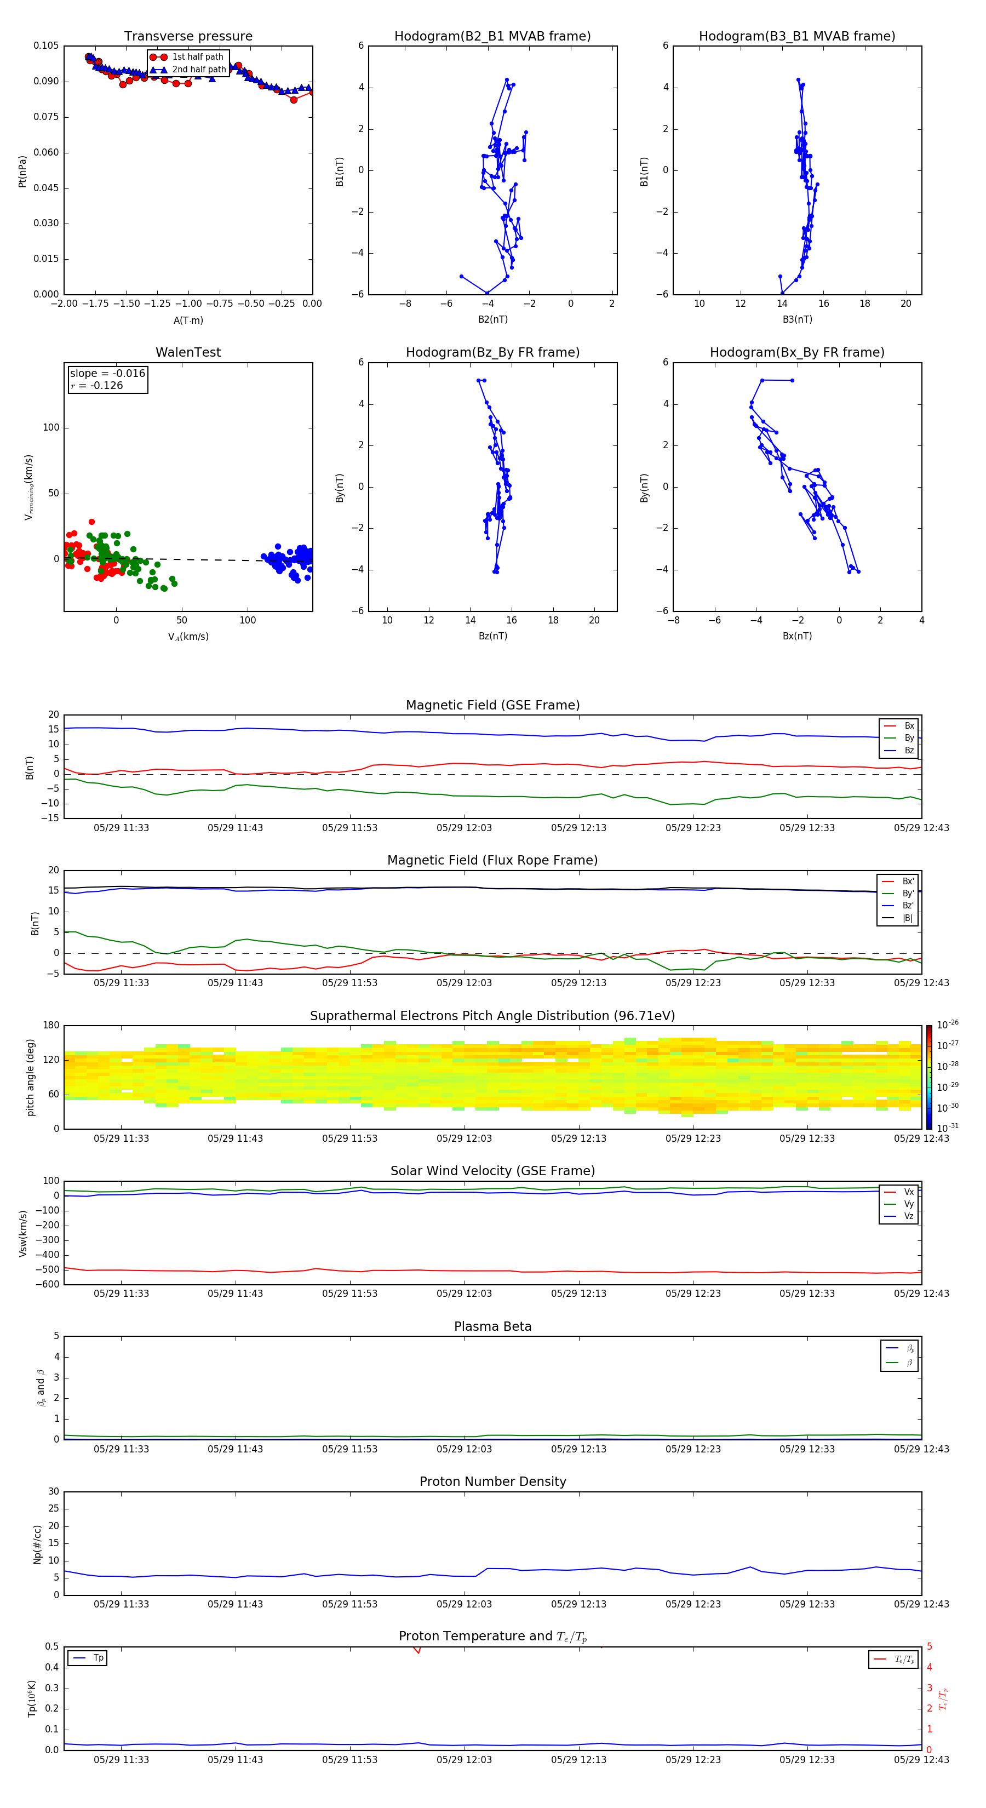This screenshot has height=1808, width=986.
Task: Select "Bx'" in the Flux Rope legend
Action: click(898, 882)
